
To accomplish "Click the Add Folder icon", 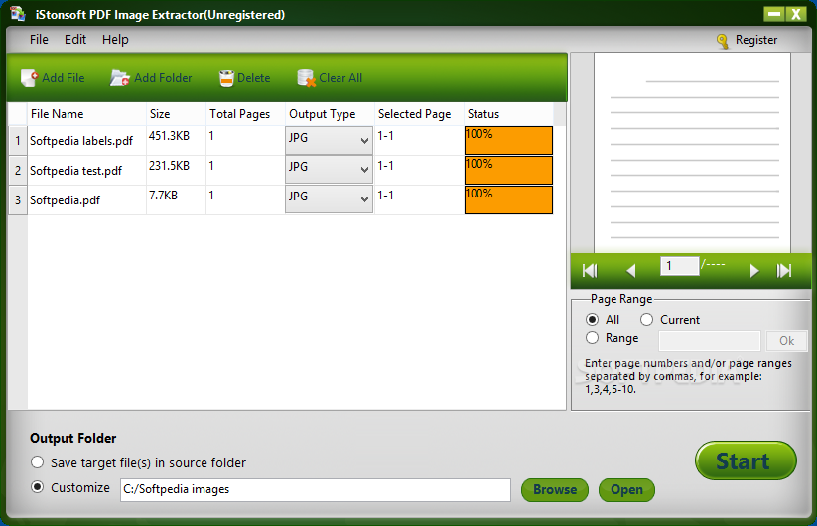I will pos(120,78).
